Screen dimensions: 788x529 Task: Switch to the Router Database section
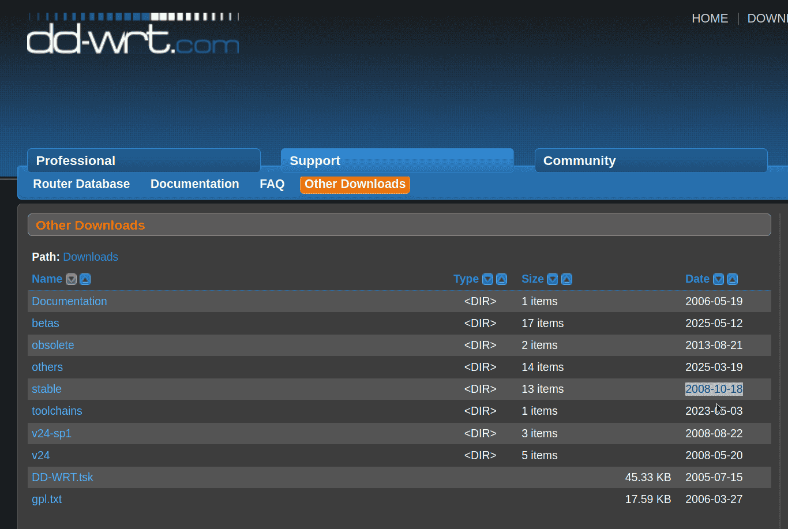click(81, 183)
